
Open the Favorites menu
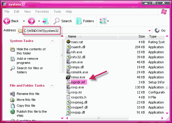[42, 12]
